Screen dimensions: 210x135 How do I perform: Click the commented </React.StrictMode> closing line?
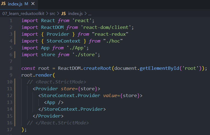58,123
